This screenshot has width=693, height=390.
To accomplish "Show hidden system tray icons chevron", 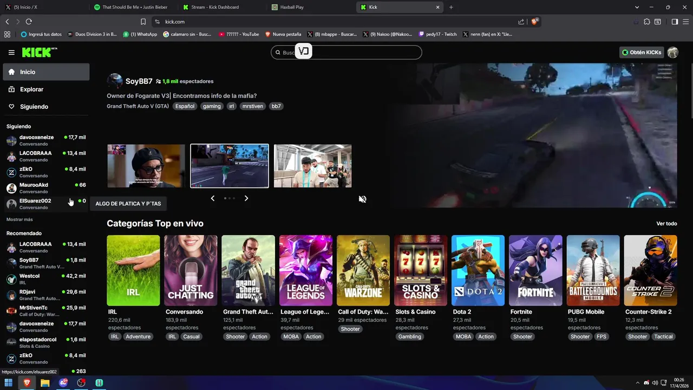I will [638, 382].
